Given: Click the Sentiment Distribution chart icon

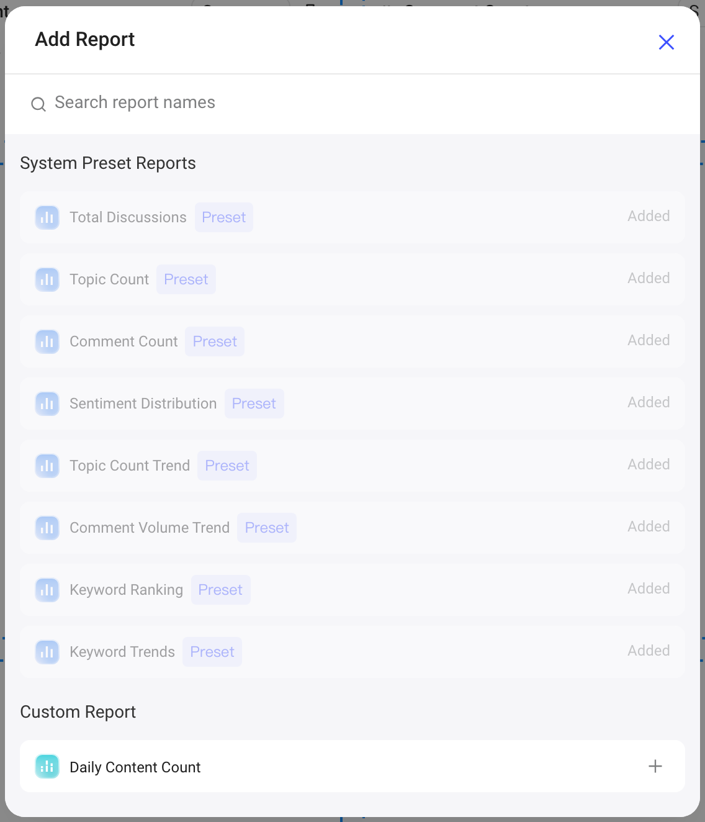Looking at the screenshot, I should (47, 404).
